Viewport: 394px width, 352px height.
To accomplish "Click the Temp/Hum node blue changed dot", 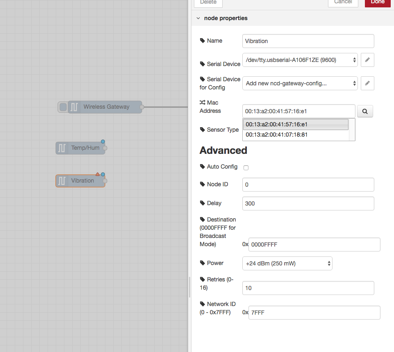I will pos(103,142).
